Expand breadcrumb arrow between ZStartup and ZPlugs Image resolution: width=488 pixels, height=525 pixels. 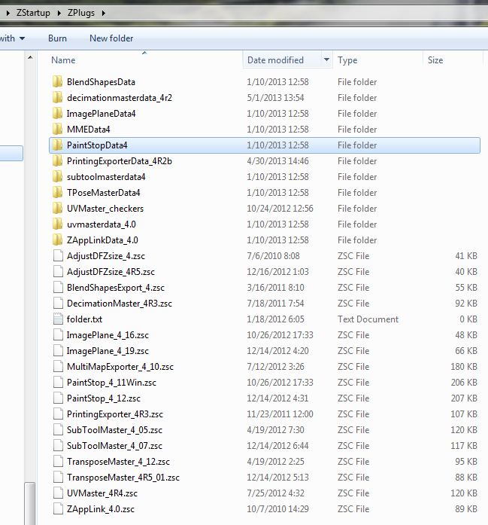click(x=59, y=13)
